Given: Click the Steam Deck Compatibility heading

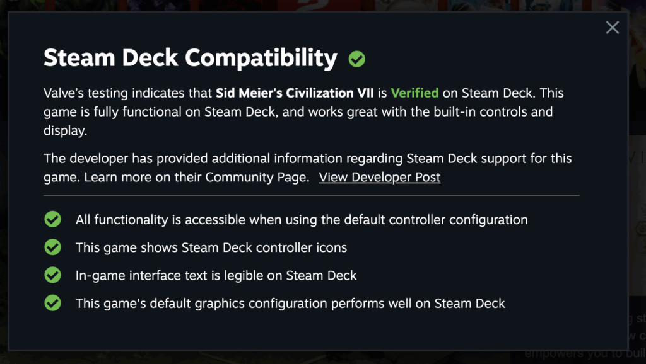Looking at the screenshot, I should click(x=190, y=58).
